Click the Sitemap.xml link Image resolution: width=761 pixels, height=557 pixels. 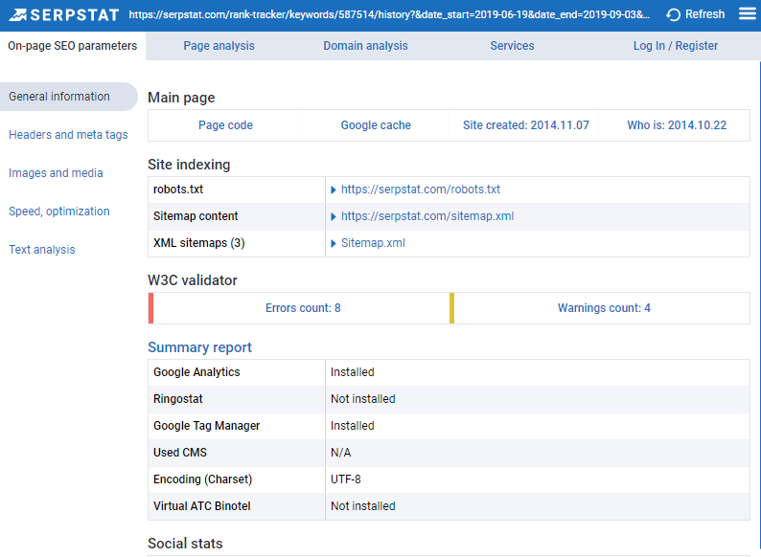pyautogui.click(x=373, y=243)
